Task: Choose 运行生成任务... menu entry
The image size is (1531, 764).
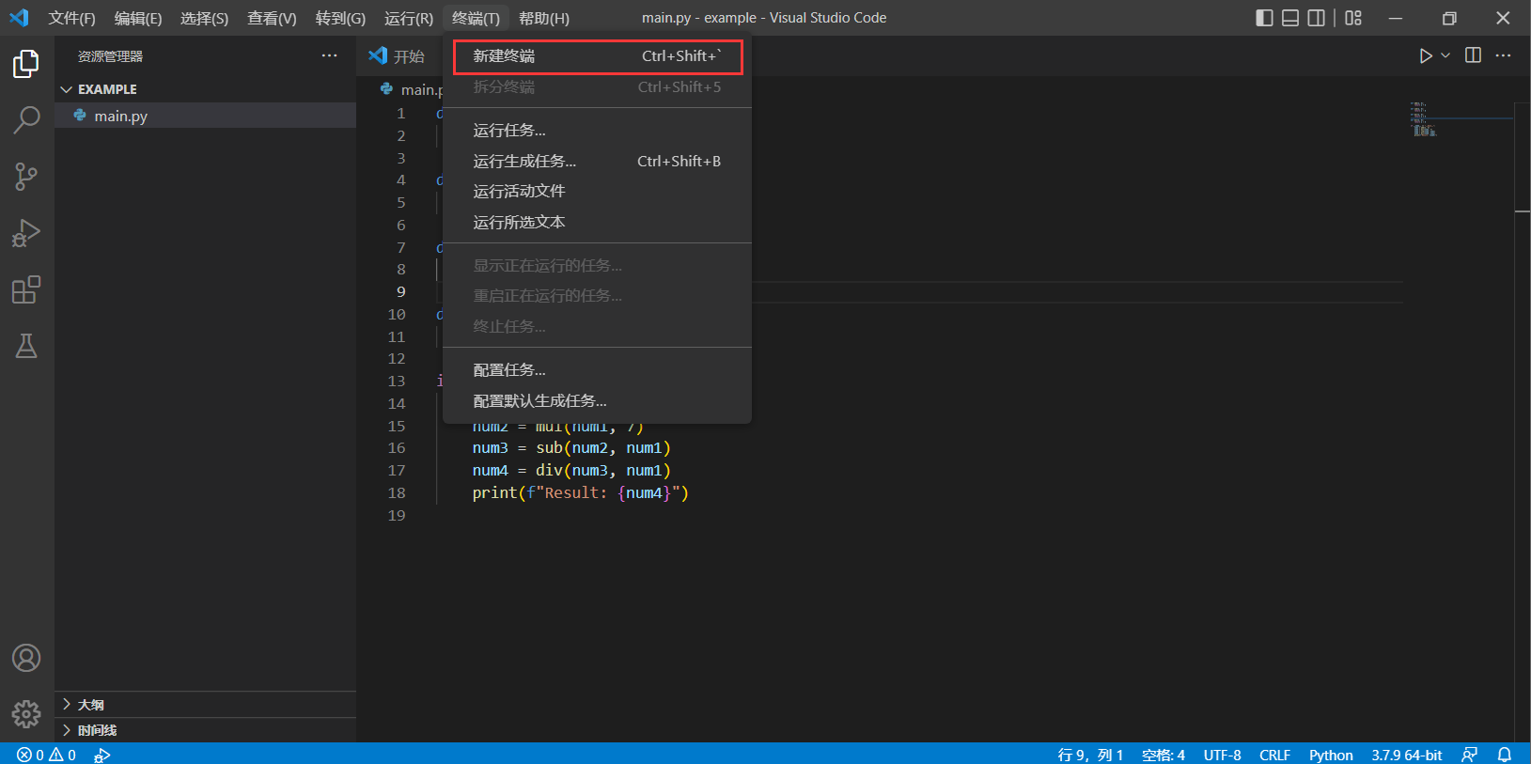Action: coord(524,162)
